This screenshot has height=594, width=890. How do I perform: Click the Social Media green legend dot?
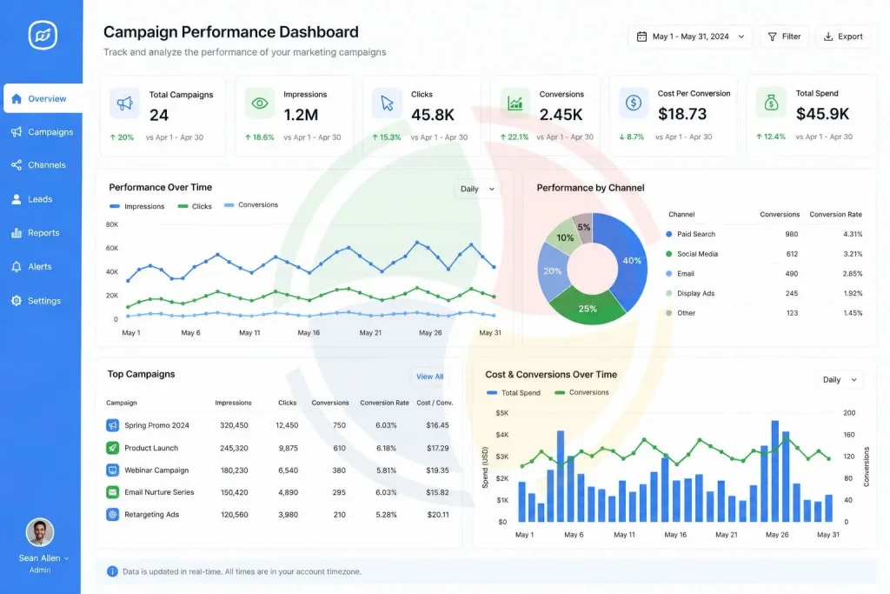668,254
